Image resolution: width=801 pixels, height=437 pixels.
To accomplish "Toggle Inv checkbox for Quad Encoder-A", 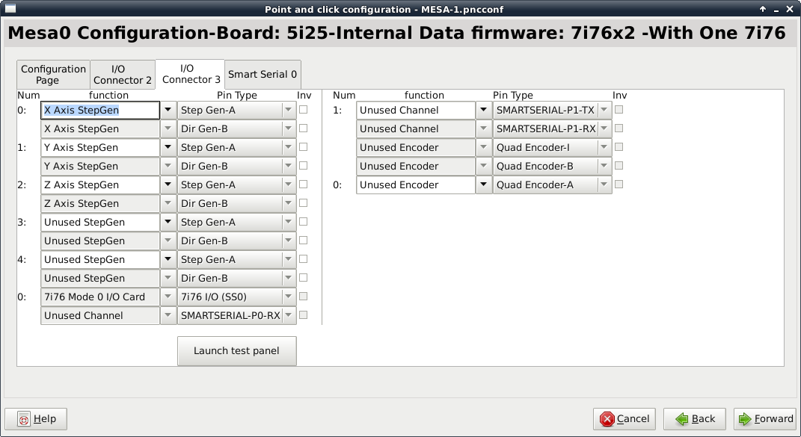I will click(619, 185).
